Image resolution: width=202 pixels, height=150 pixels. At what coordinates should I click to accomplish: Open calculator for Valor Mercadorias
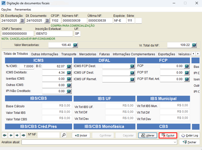pyautogui.click(x=75, y=45)
